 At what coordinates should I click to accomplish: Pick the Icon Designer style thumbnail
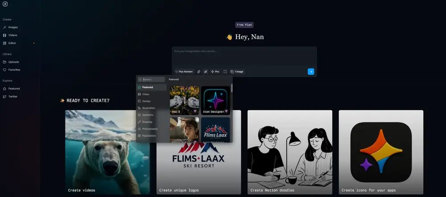(x=215, y=101)
